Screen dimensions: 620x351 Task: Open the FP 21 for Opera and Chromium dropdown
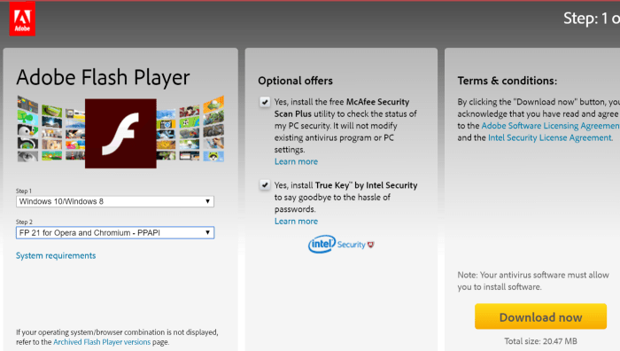tap(115, 233)
